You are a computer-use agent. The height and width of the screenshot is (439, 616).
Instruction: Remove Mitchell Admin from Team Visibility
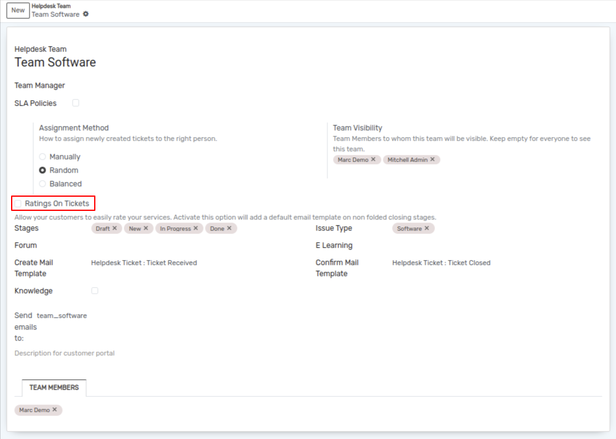(x=433, y=159)
